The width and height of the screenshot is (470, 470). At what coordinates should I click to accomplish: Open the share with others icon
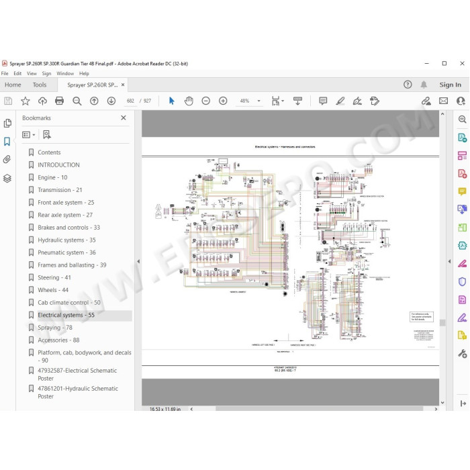(x=461, y=101)
